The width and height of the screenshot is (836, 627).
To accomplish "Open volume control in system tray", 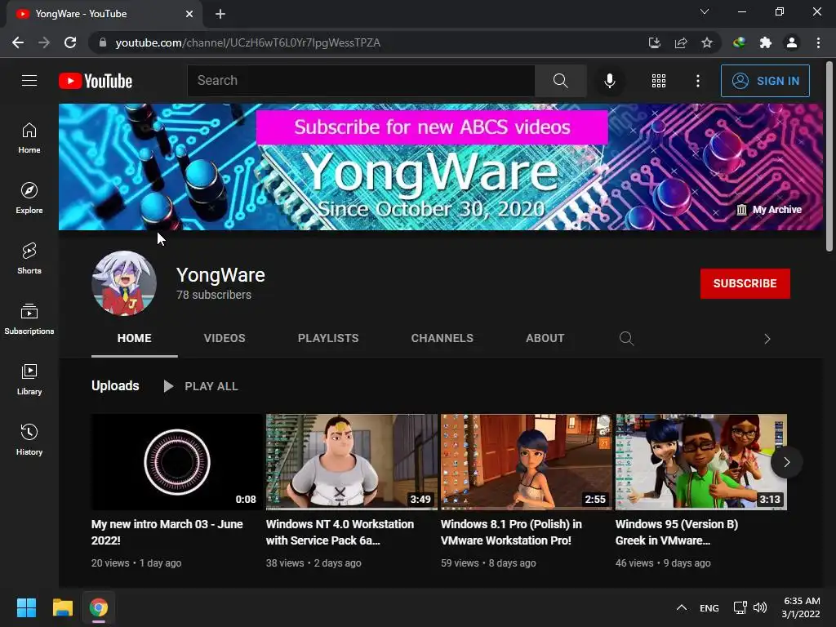I will [760, 607].
